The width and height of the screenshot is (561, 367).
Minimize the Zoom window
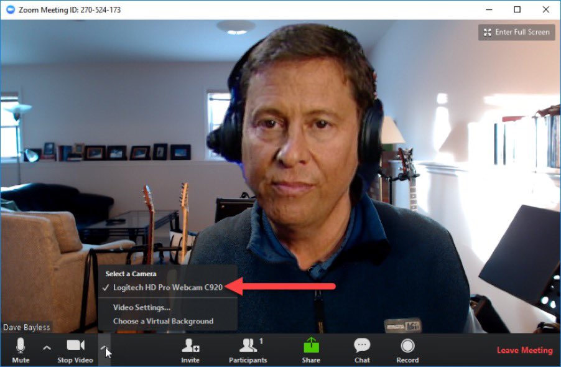pos(489,10)
